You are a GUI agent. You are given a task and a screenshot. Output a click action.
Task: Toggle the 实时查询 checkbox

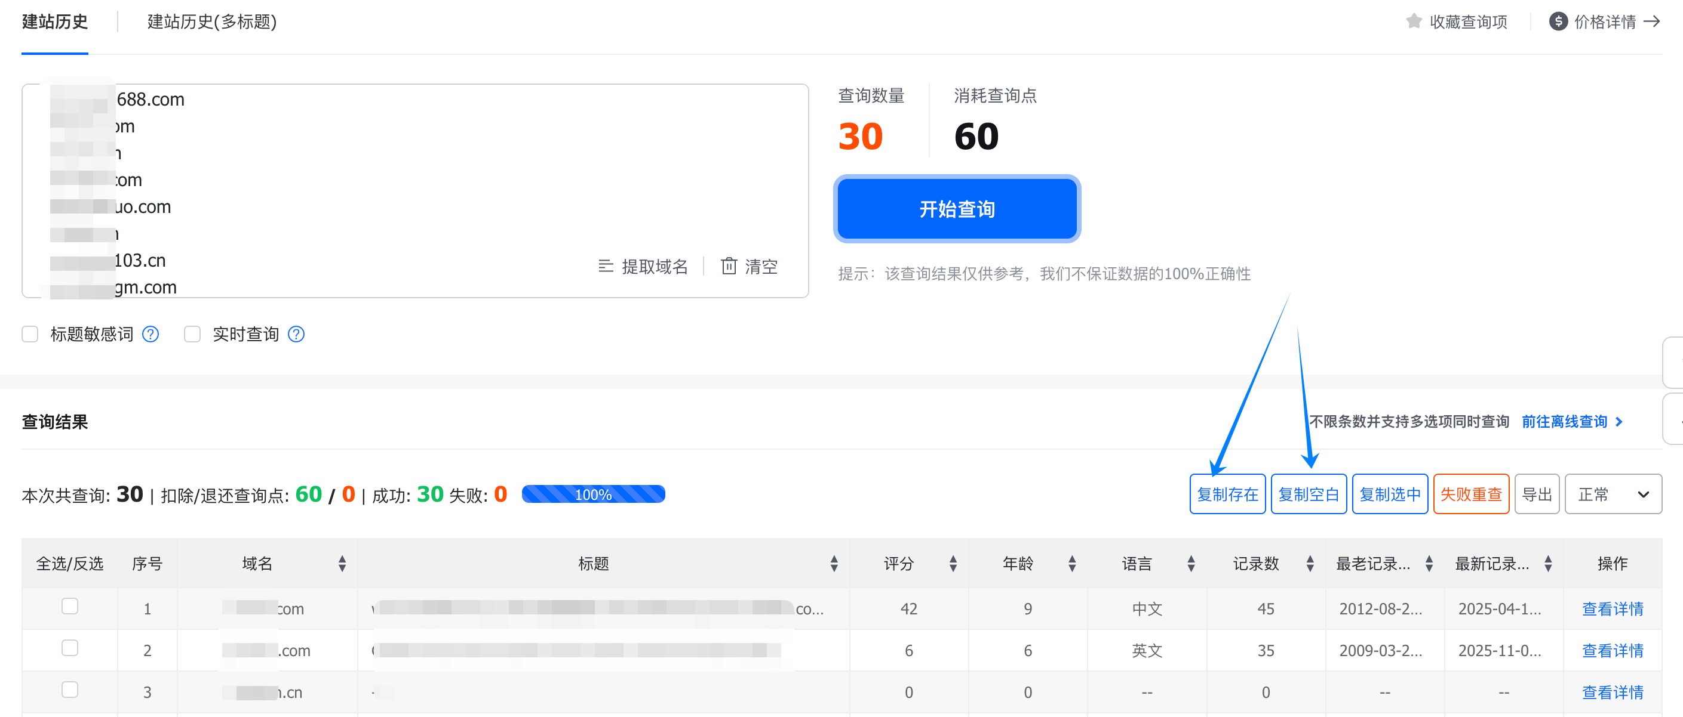[x=192, y=334]
